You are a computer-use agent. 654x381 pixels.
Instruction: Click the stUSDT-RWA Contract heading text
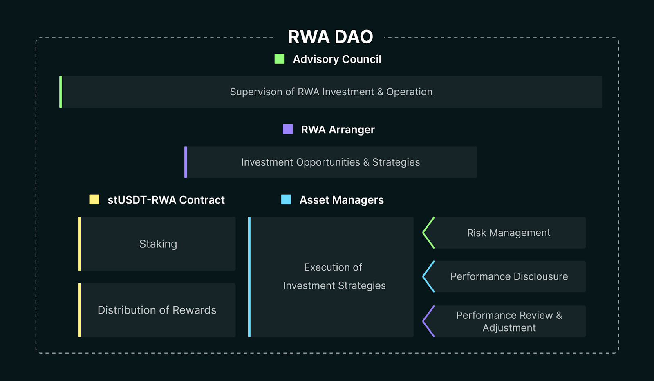(x=166, y=200)
